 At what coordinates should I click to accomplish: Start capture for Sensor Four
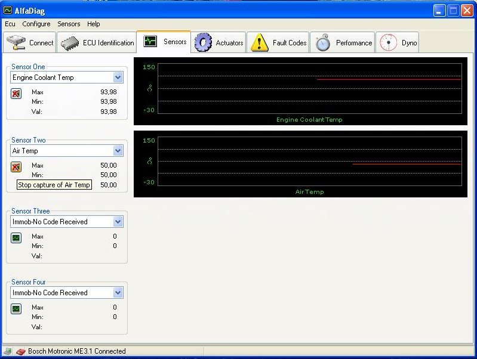pos(16,308)
